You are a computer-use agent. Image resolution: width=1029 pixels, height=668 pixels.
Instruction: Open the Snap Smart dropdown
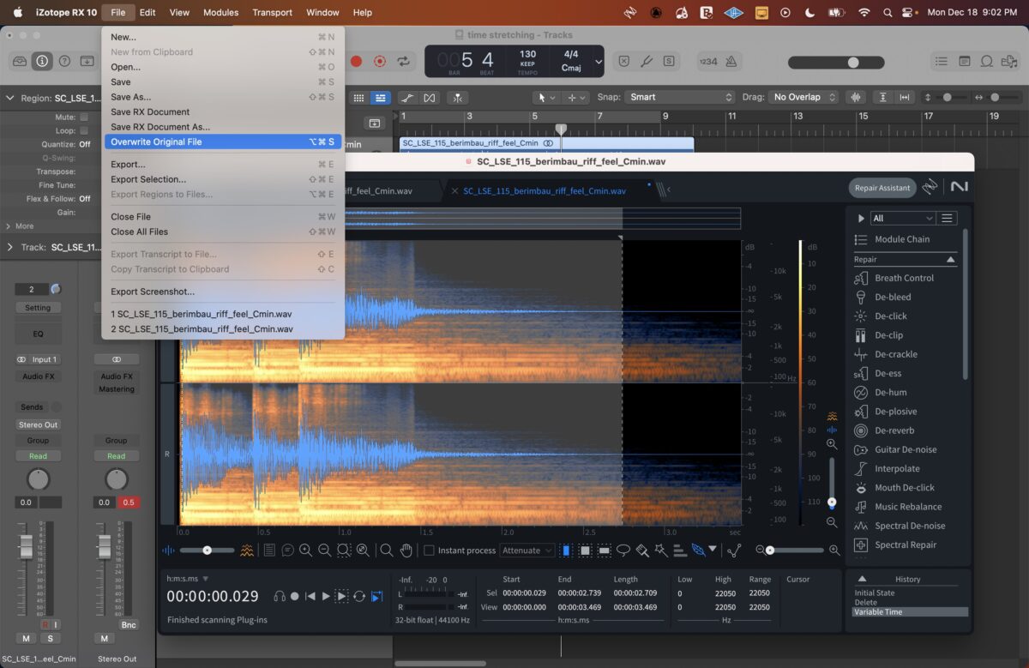pyautogui.click(x=679, y=97)
